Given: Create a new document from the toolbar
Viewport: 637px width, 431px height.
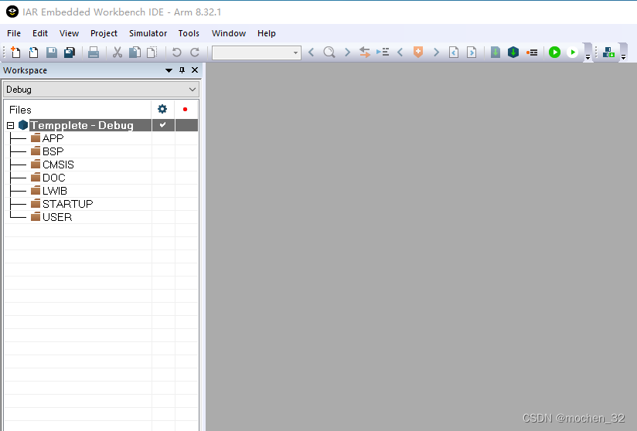Looking at the screenshot, I should pos(15,53).
